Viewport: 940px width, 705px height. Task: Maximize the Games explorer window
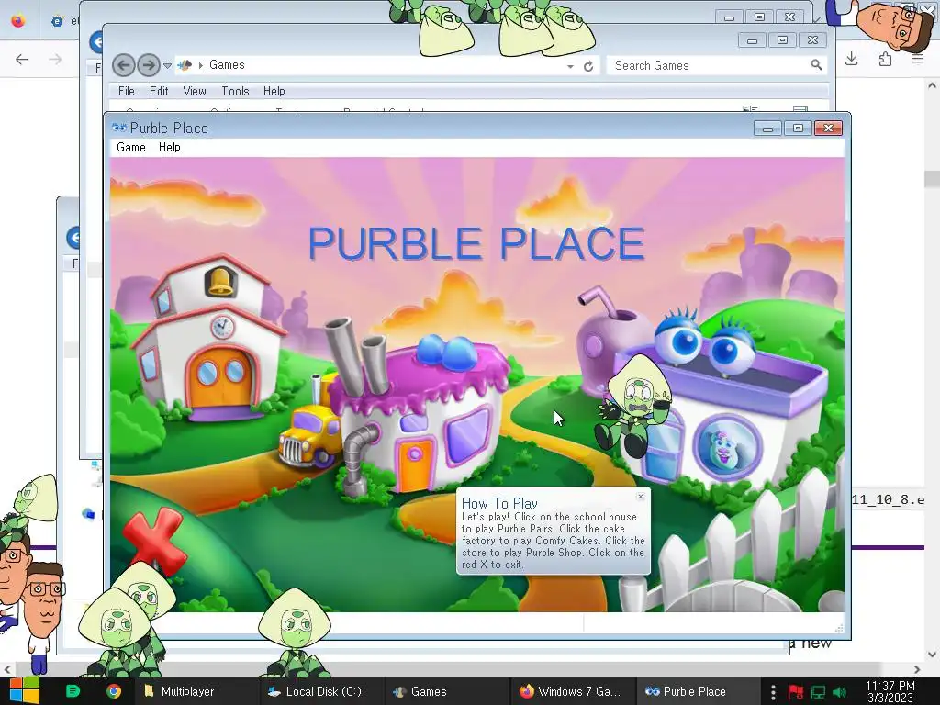pos(782,40)
